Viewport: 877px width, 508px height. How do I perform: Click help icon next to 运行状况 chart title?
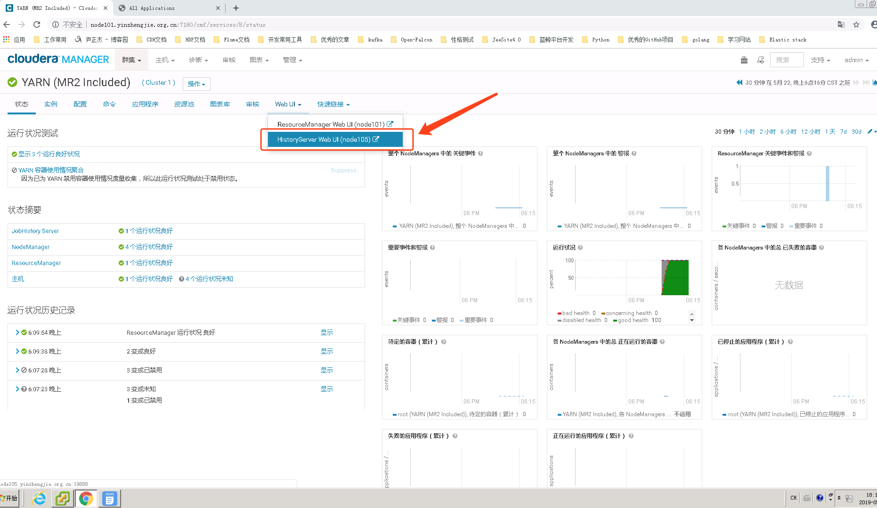point(580,248)
